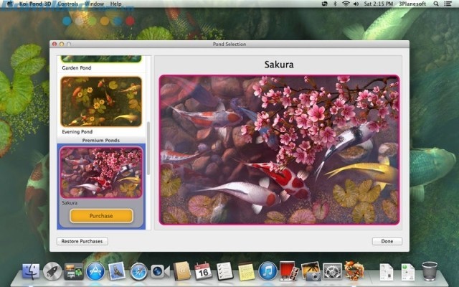Open the Trash in the Dock
The width and height of the screenshot is (459, 287).
(430, 271)
